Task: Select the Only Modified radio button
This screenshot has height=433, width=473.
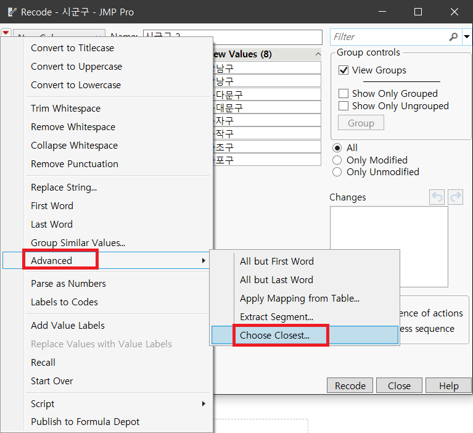Action: click(x=337, y=160)
